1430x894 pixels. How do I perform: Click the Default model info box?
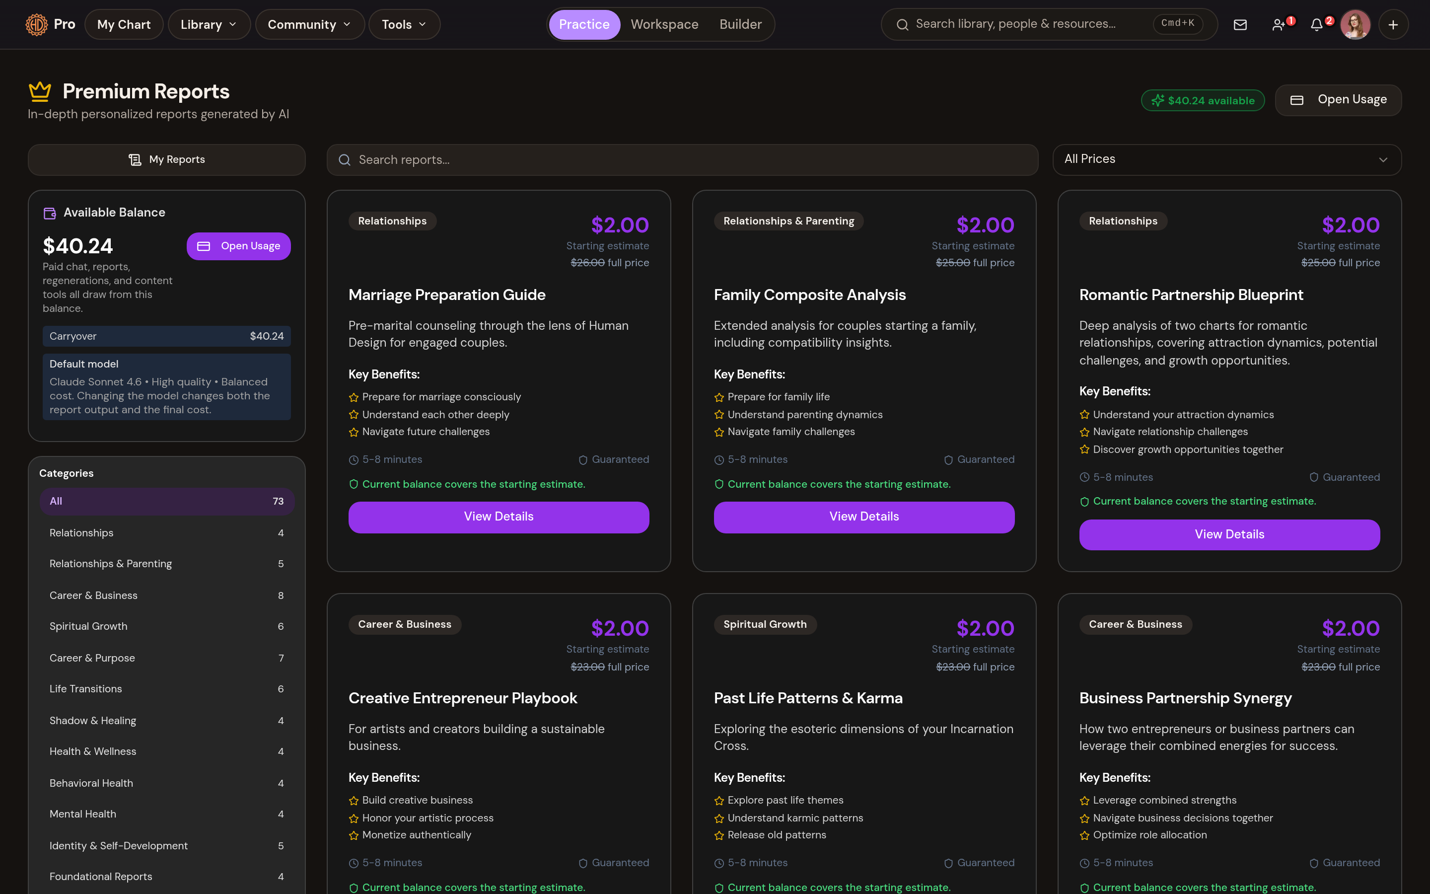click(167, 387)
